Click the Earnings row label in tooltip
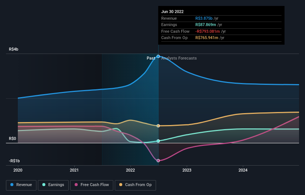This screenshot has height=195, width=305. tap(169, 25)
